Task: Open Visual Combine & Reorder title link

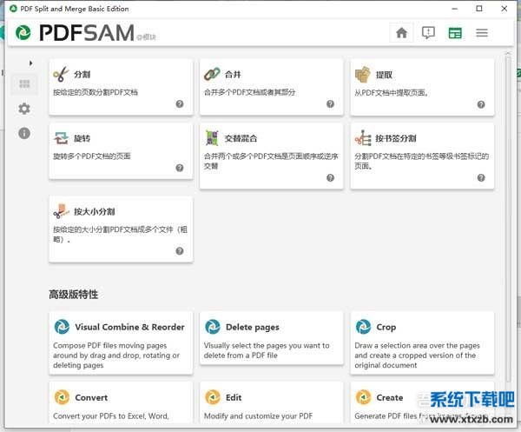Action: pyautogui.click(x=129, y=327)
